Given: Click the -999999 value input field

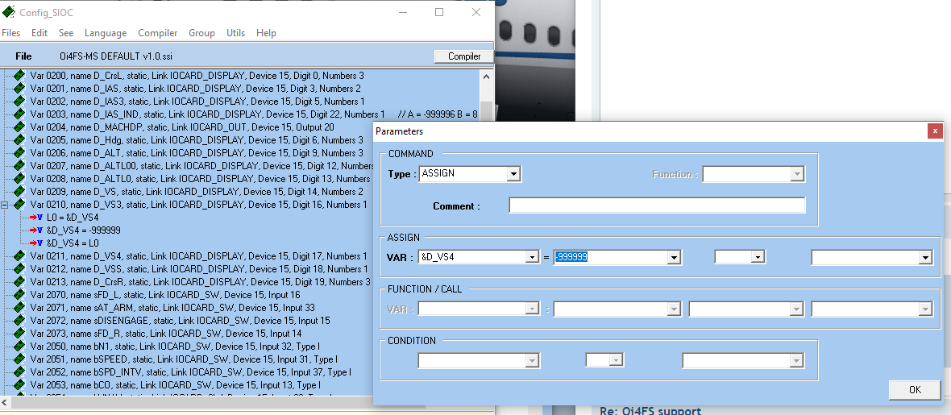Looking at the screenshot, I should (x=610, y=257).
